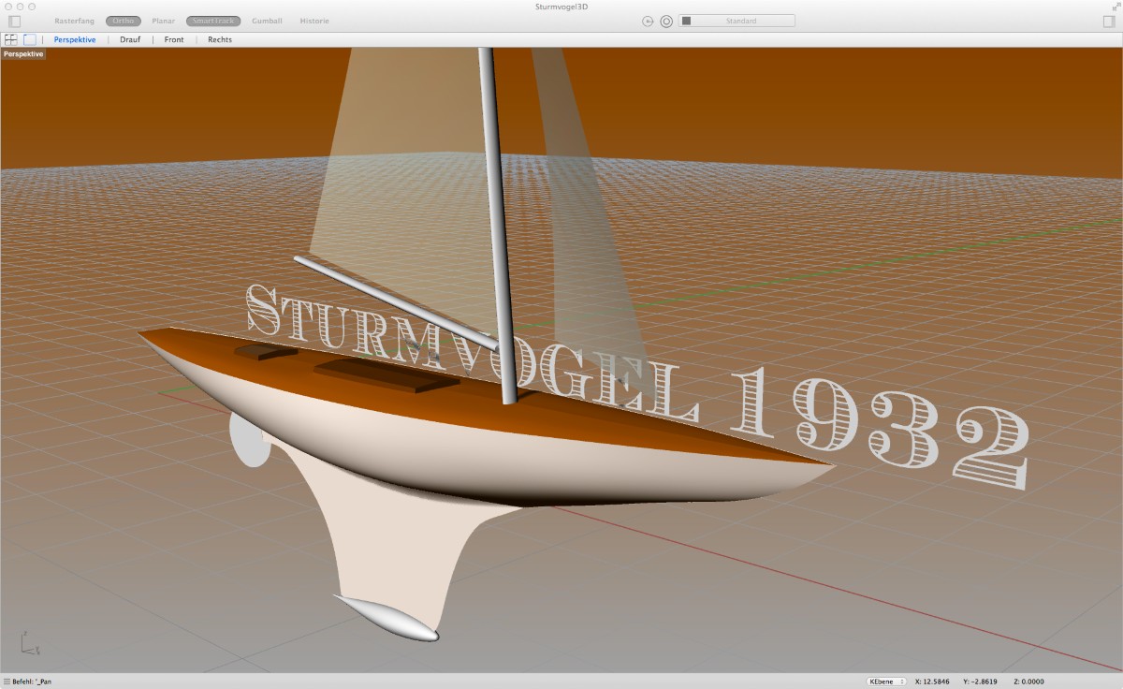Toggle the right sidebar panel icon
The image size is (1123, 689).
[x=1109, y=21]
